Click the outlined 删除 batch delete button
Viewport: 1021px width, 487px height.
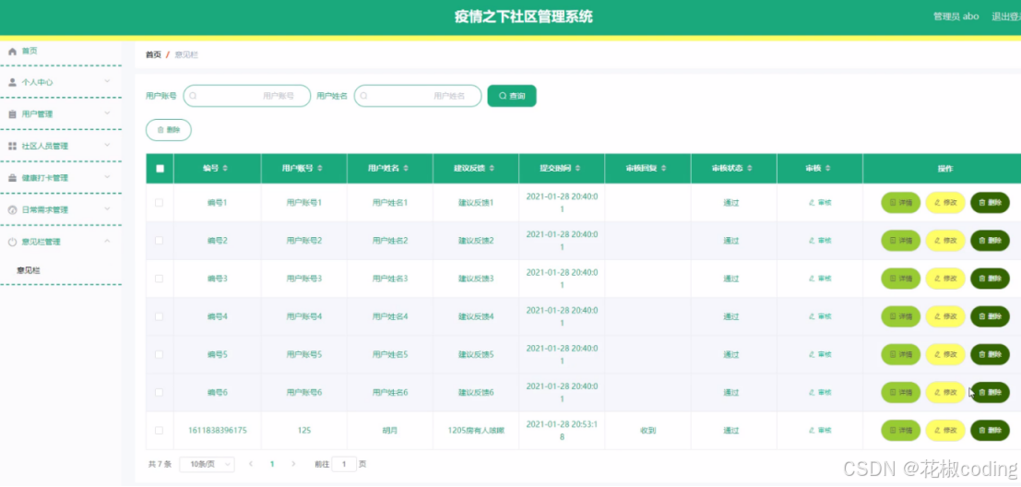click(x=169, y=129)
